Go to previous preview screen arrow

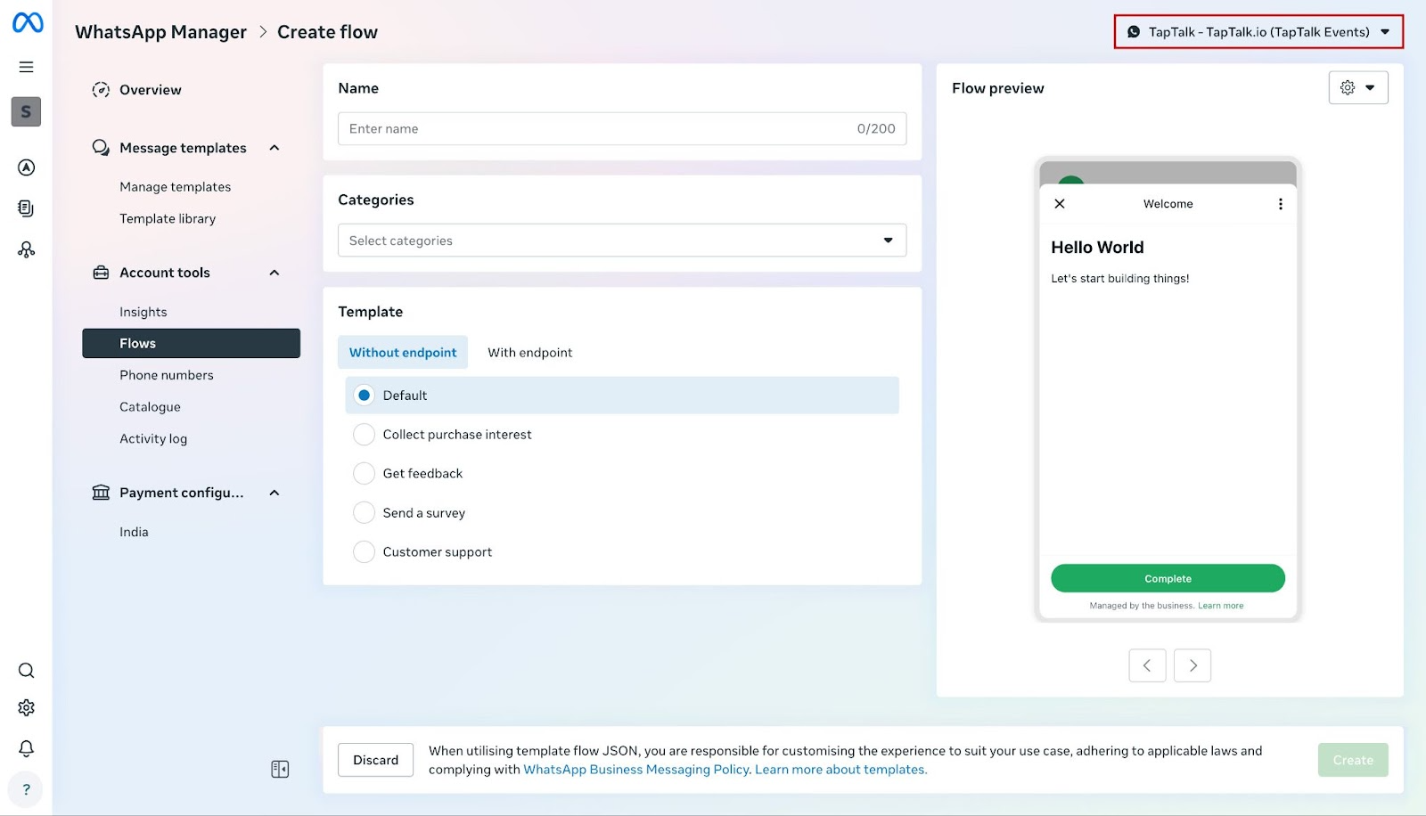point(1147,665)
